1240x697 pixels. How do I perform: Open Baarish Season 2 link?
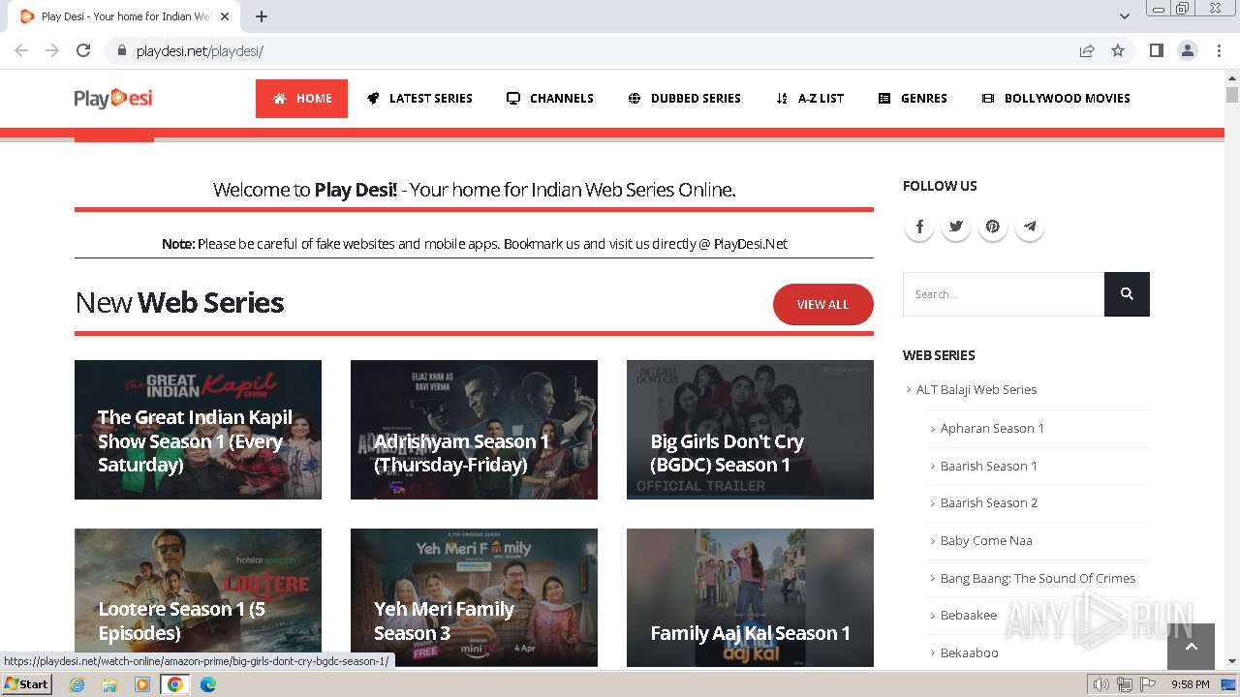pos(989,502)
